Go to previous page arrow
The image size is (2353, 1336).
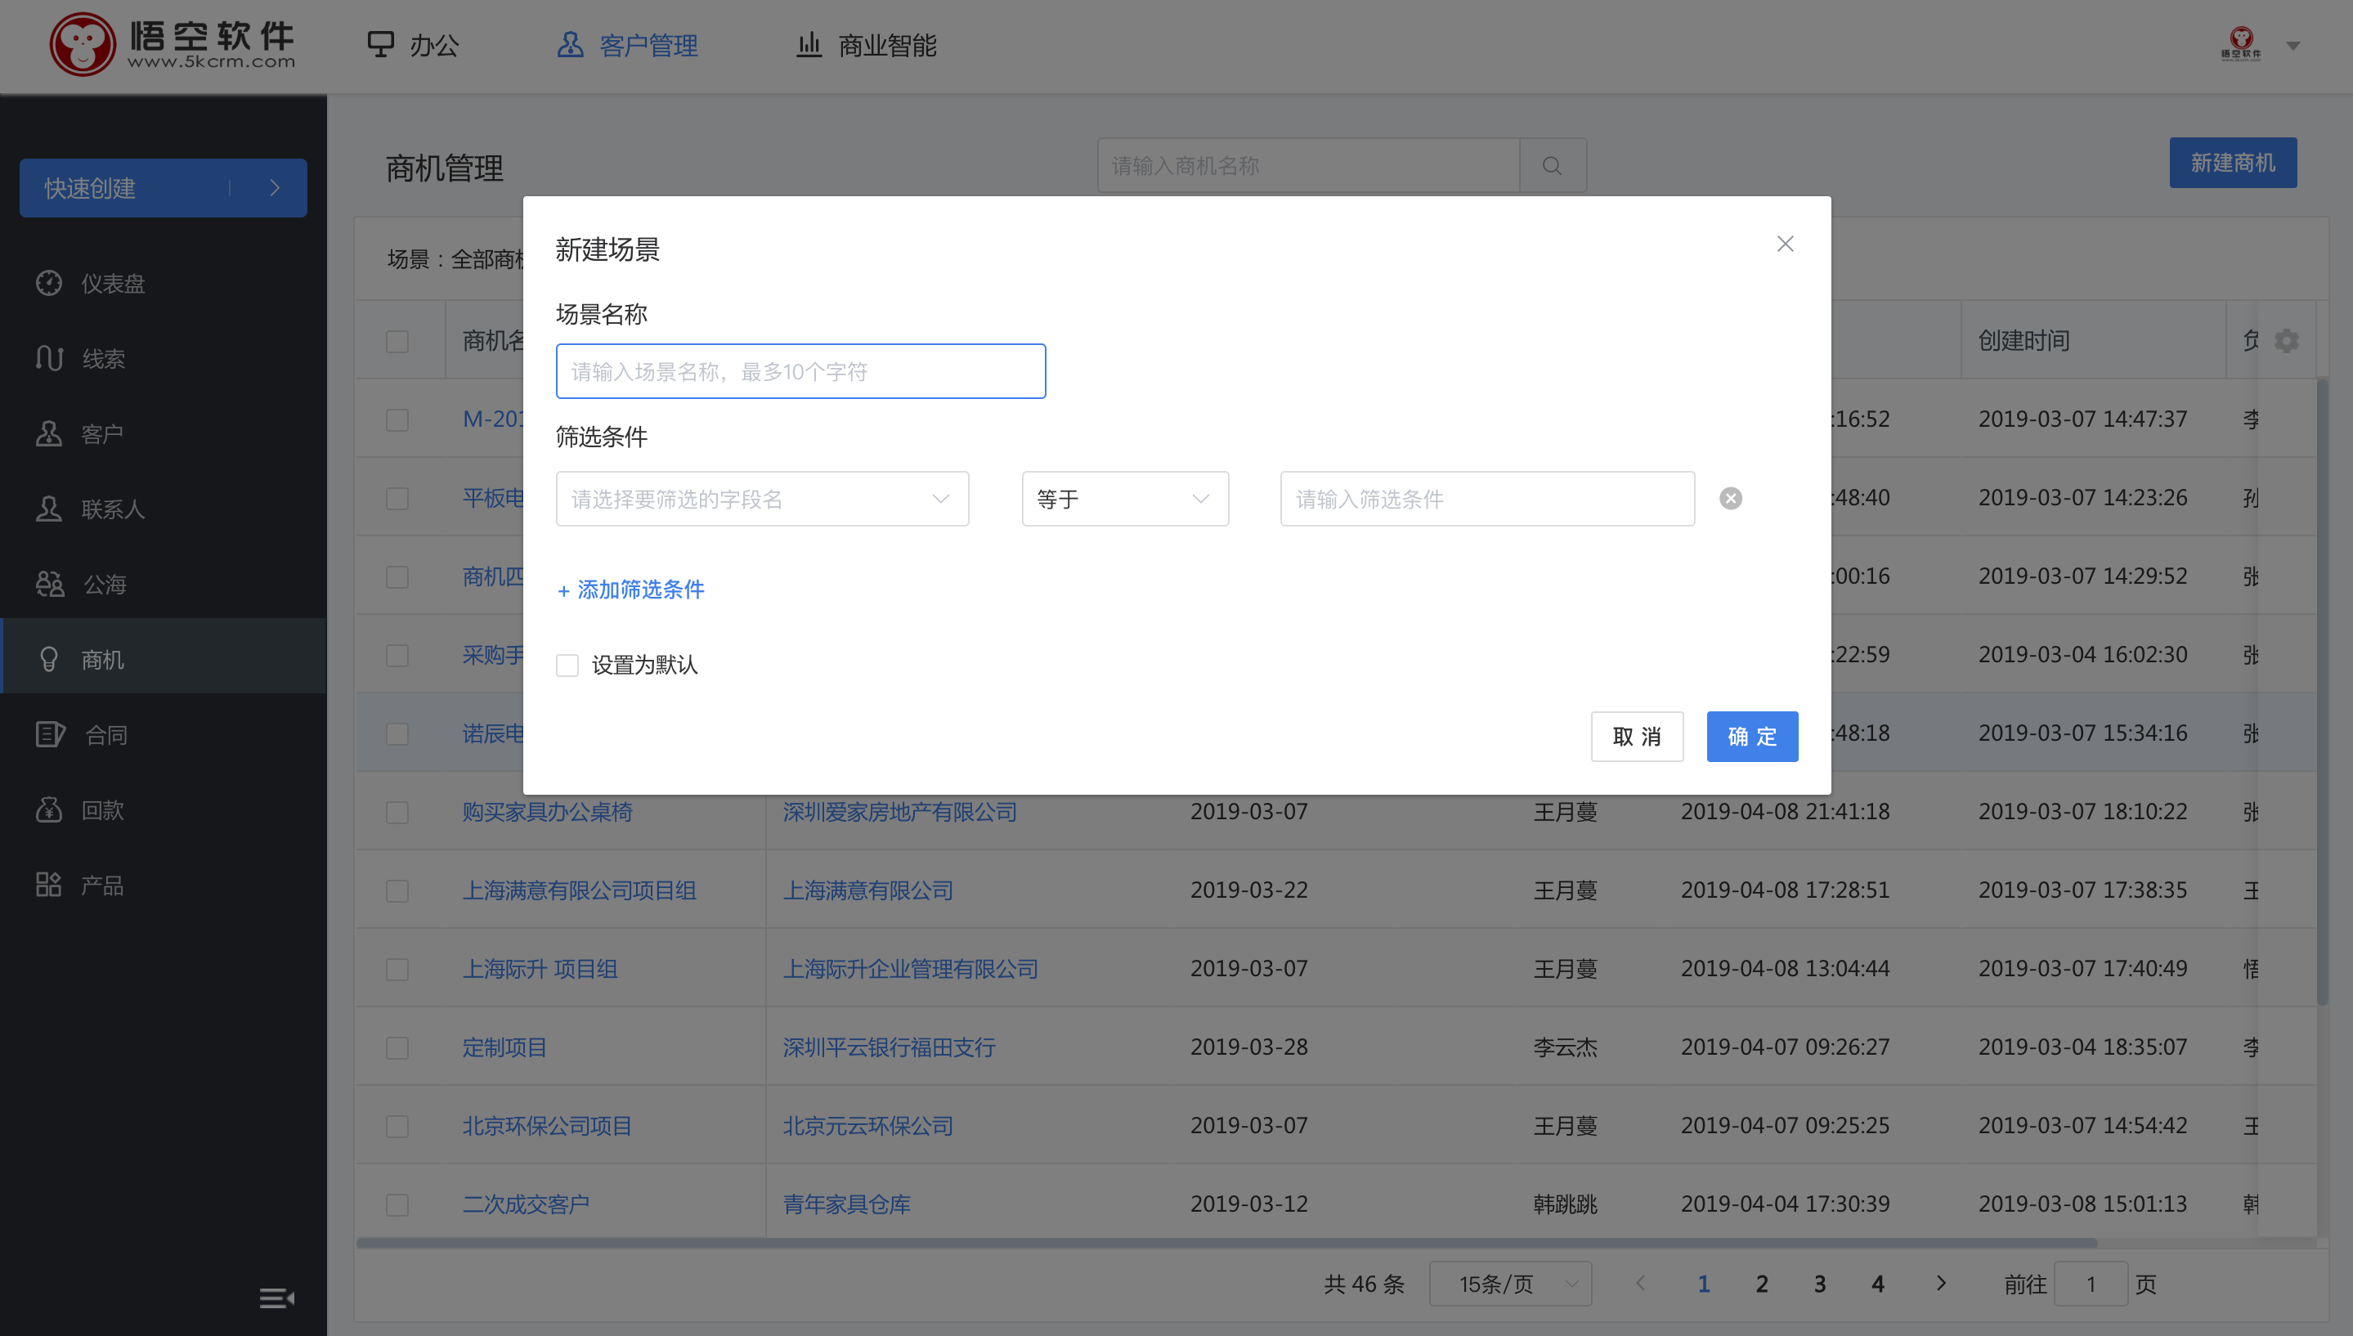[1640, 1283]
